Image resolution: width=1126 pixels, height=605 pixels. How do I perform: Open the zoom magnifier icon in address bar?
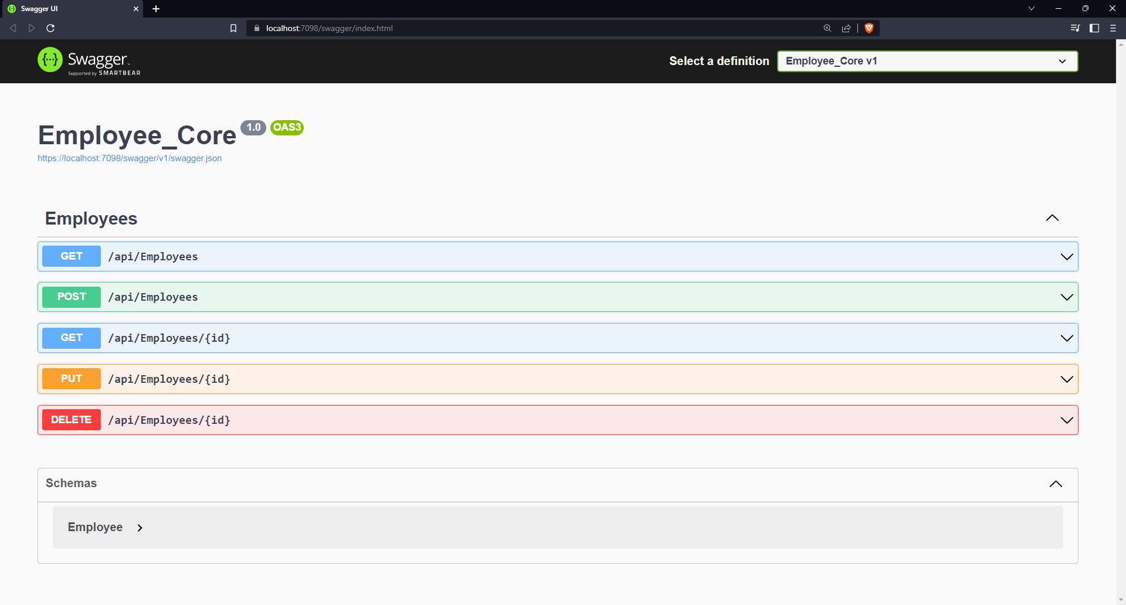pos(827,28)
